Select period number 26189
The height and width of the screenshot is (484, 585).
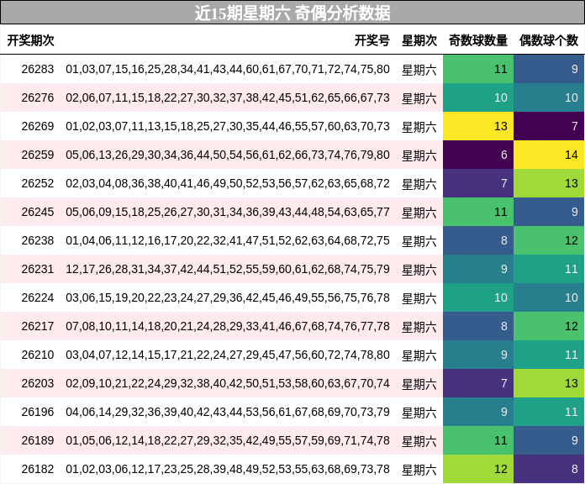pyautogui.click(x=37, y=440)
